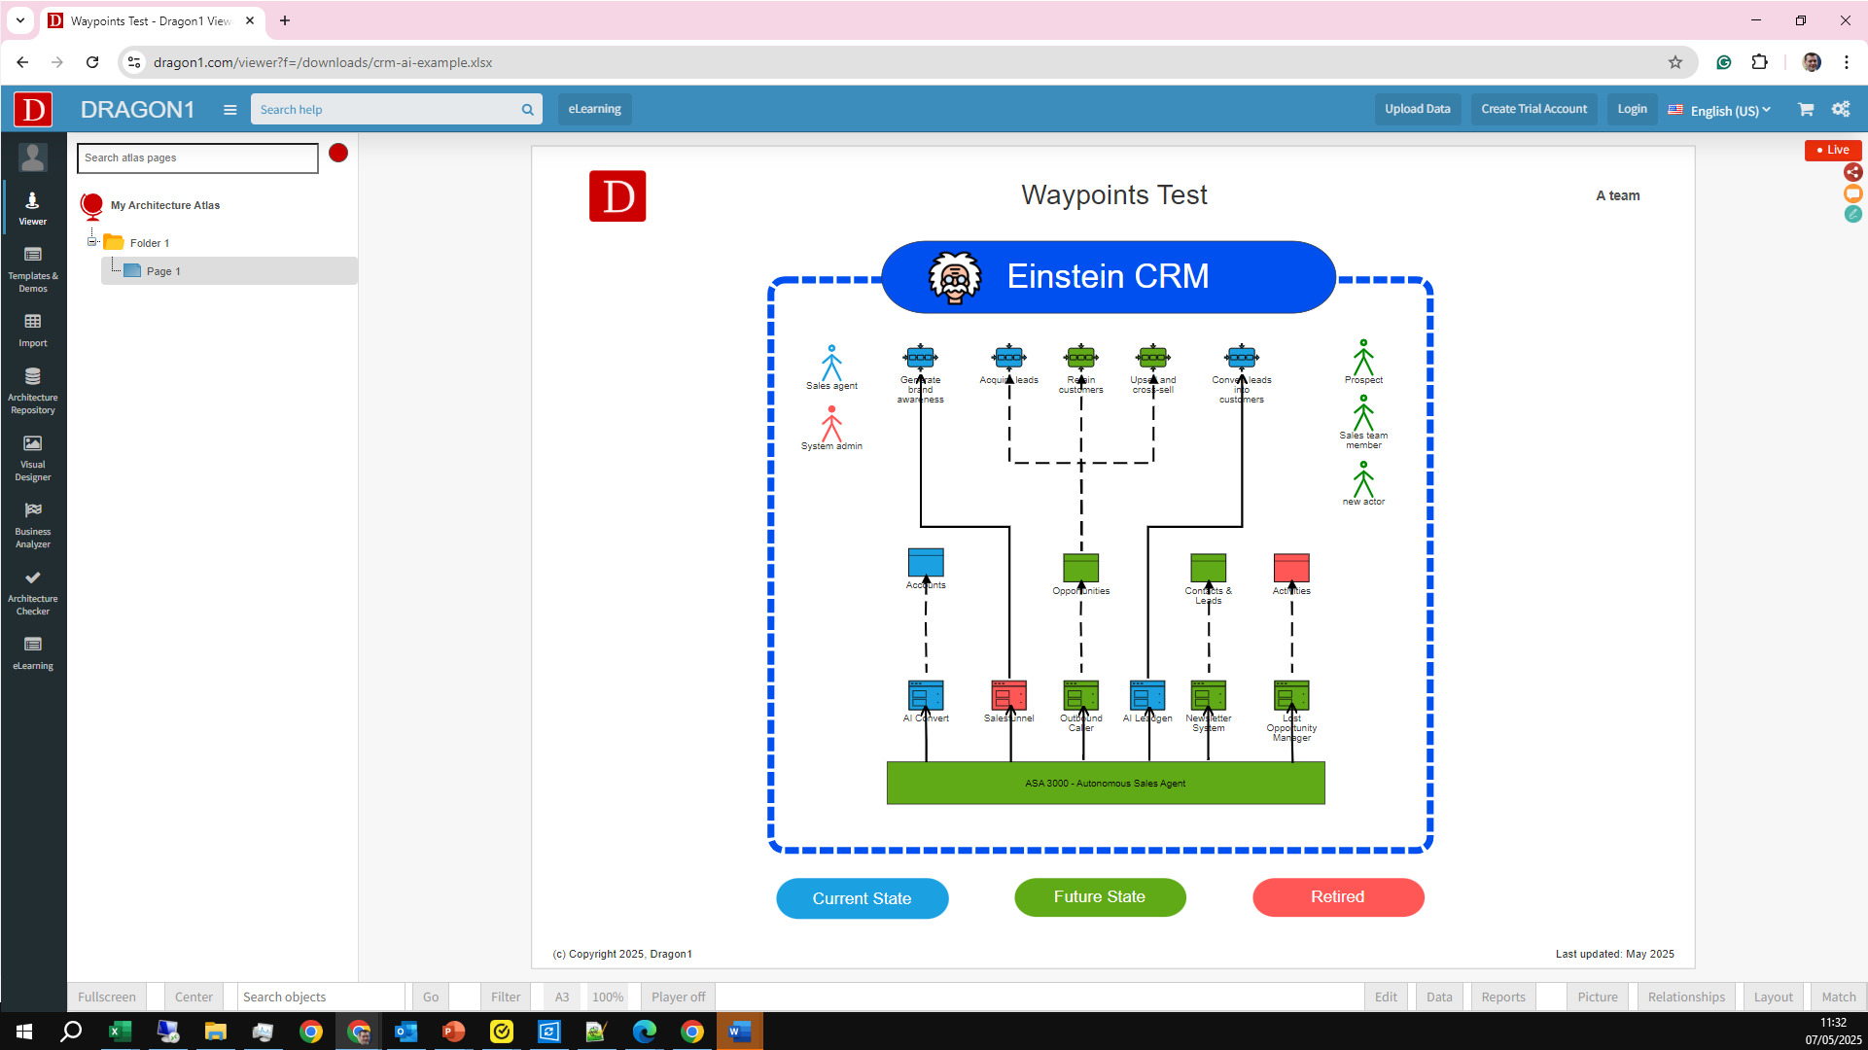The image size is (1868, 1050).
Task: Toggle the Current State filter
Action: tap(862, 898)
